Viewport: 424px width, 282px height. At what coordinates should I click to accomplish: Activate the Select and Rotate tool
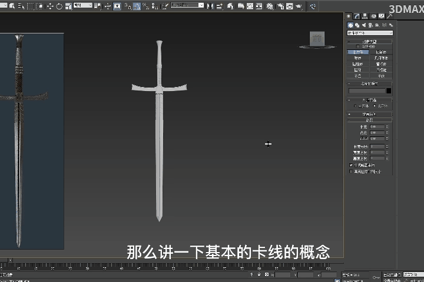59,6
